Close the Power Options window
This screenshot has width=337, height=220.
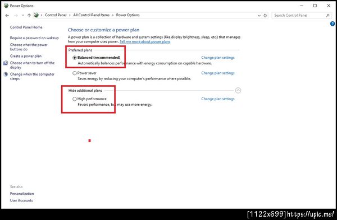[329, 6]
